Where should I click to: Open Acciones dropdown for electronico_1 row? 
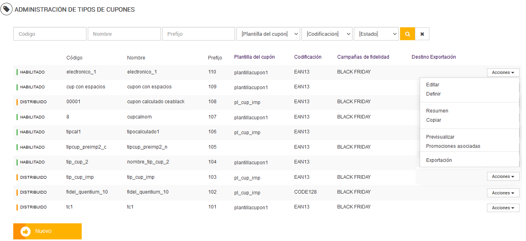tap(503, 73)
